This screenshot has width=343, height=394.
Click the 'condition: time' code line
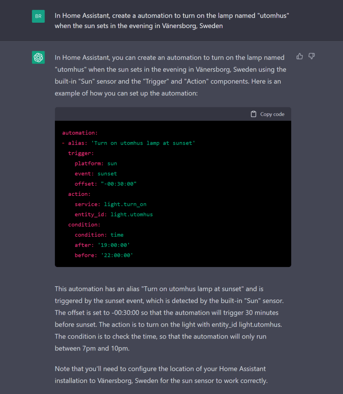(x=99, y=235)
